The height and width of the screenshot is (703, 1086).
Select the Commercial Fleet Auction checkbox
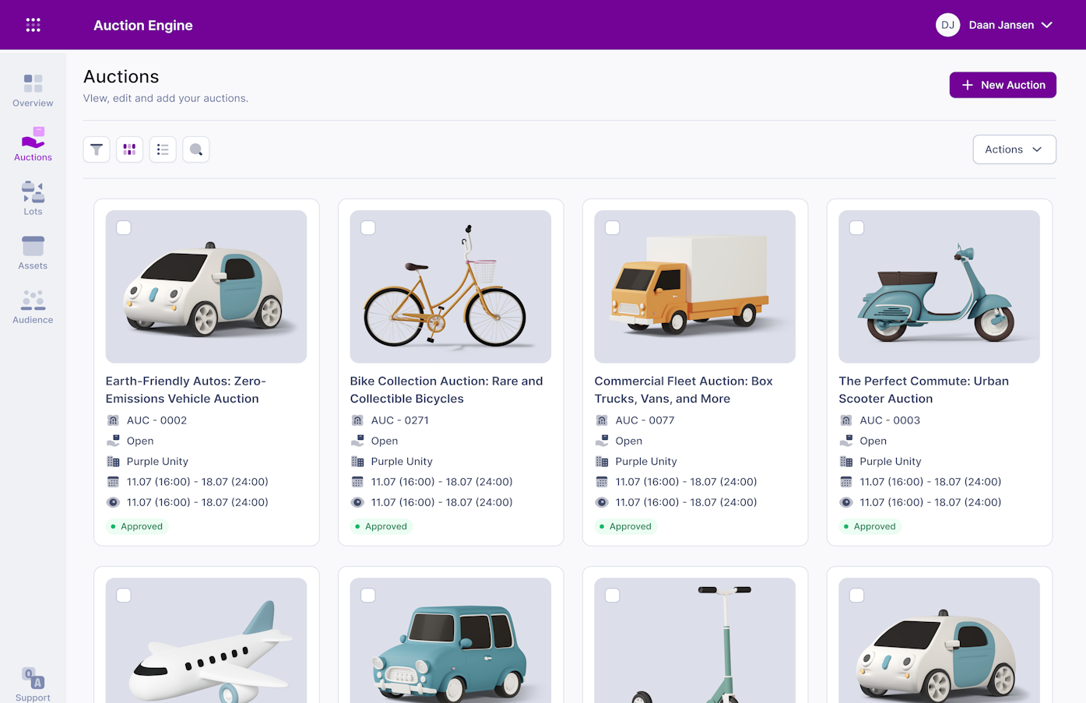coord(613,228)
